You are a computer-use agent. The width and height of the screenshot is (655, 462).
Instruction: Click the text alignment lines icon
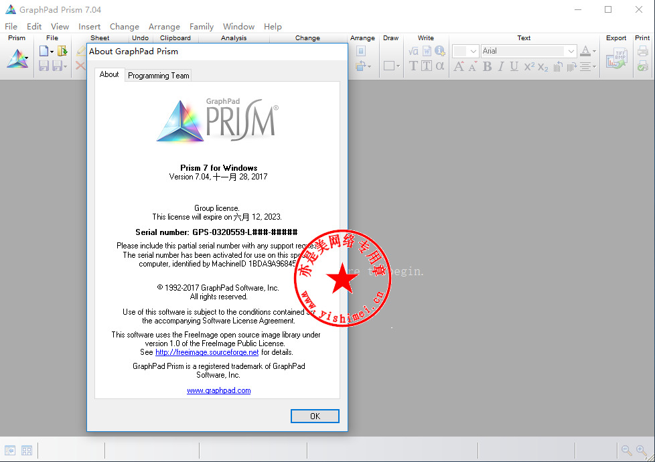[x=585, y=66]
